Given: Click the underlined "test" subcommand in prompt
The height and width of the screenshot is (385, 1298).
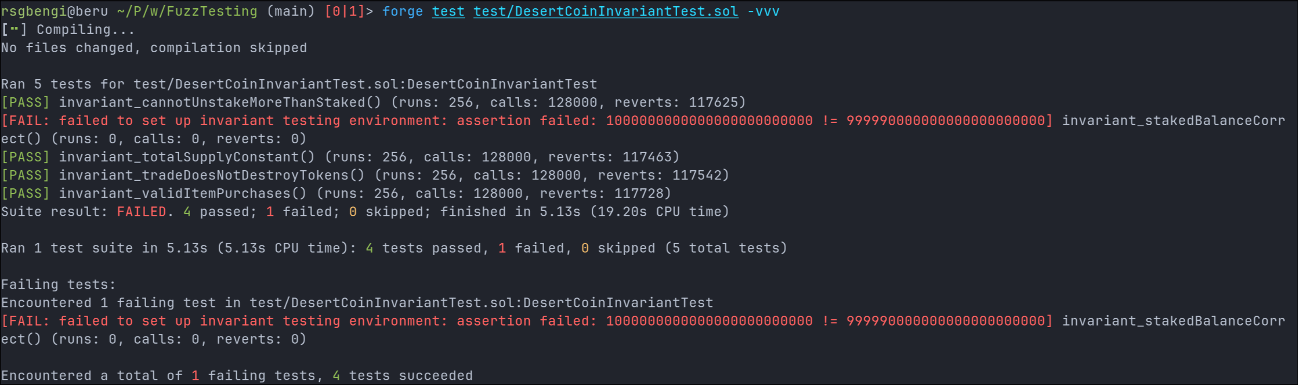Looking at the screenshot, I should click(x=448, y=11).
